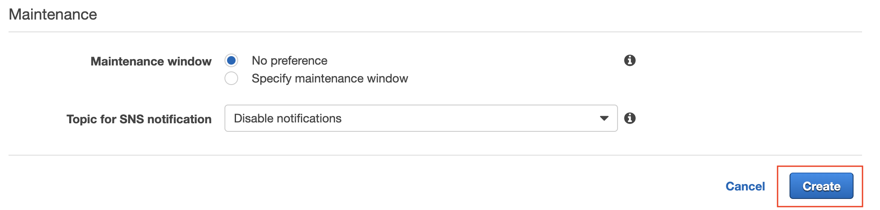Click the 'No preference' option label
The width and height of the screenshot is (880, 210).
[x=289, y=61]
